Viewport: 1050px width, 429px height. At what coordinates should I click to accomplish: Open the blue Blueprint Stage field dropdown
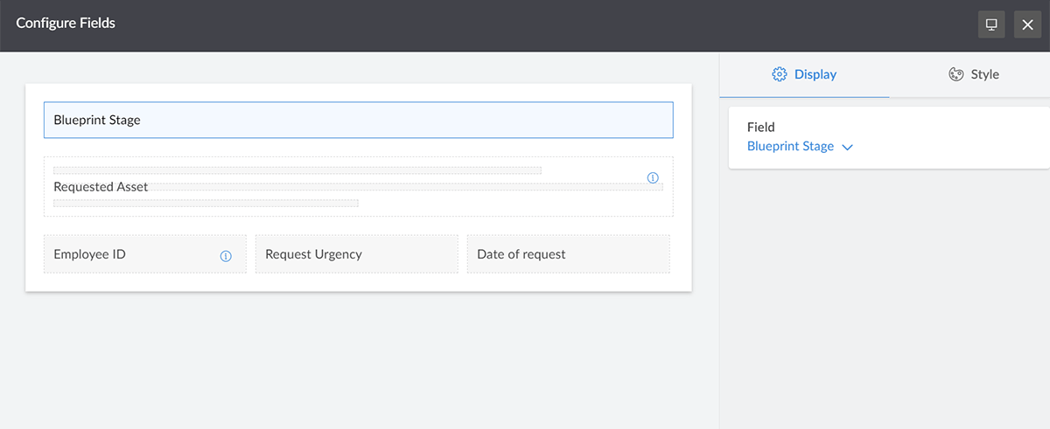800,147
